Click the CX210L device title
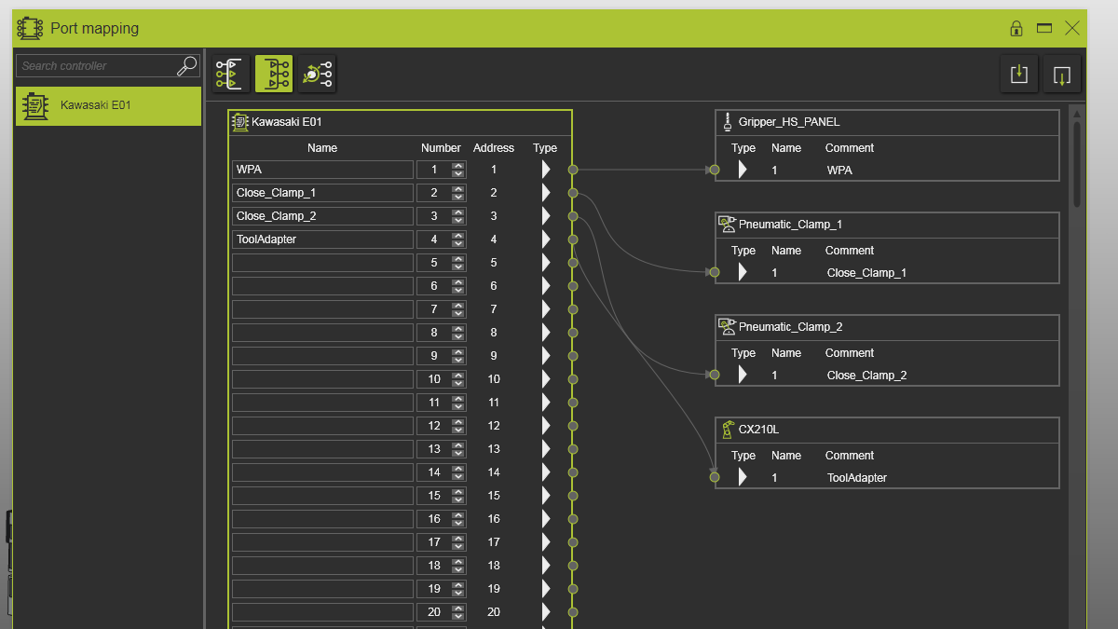Image resolution: width=1118 pixels, height=629 pixels. click(758, 430)
